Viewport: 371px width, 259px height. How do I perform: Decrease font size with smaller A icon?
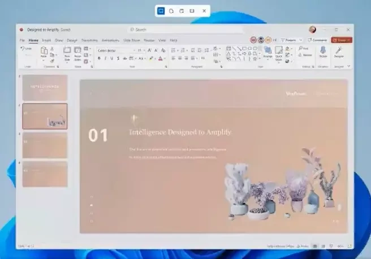coord(156,50)
